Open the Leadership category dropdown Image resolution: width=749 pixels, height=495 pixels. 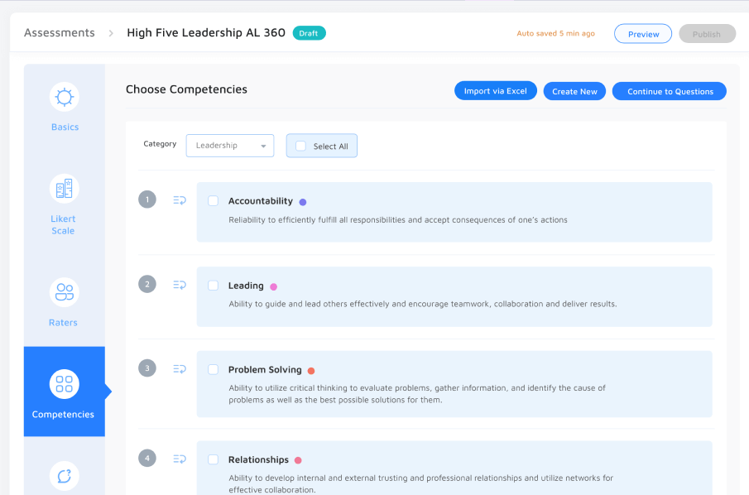pyautogui.click(x=230, y=146)
